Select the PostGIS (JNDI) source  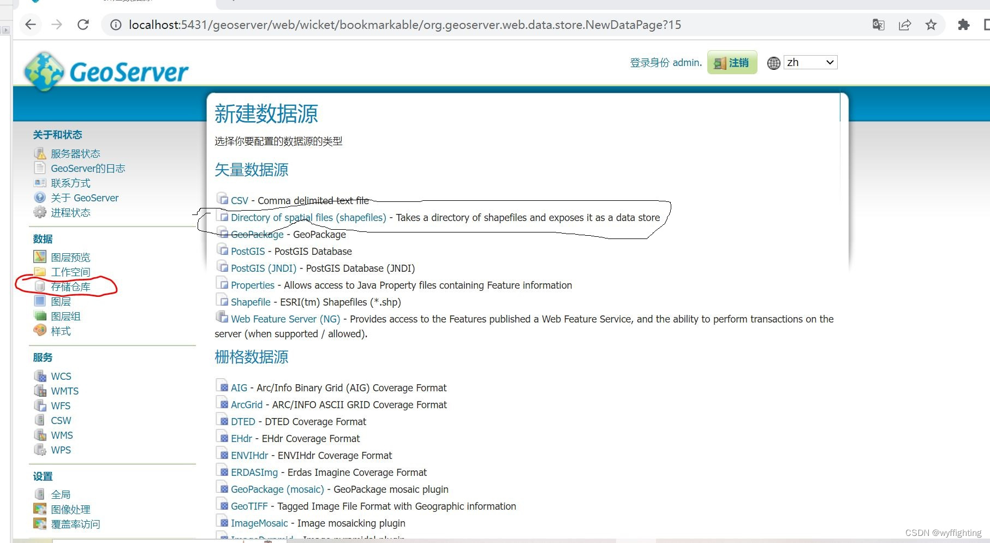264,268
